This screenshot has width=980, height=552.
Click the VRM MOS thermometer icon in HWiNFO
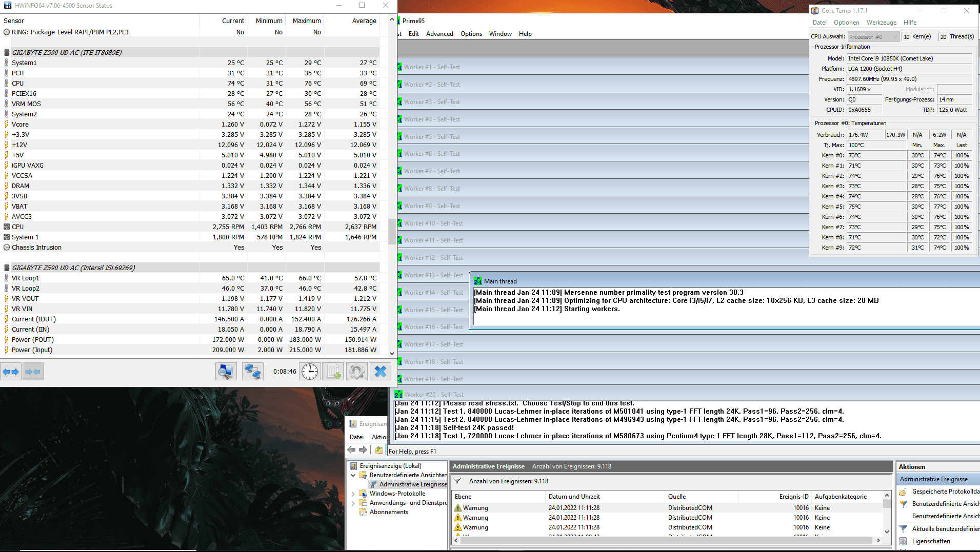[7, 104]
